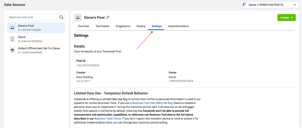Viewport: 302px width, 128px height.
Task: Click the laptop icon in Elevar's Pixel header
Action: point(78,18)
